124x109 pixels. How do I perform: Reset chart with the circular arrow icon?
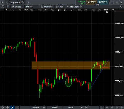pos(3,107)
